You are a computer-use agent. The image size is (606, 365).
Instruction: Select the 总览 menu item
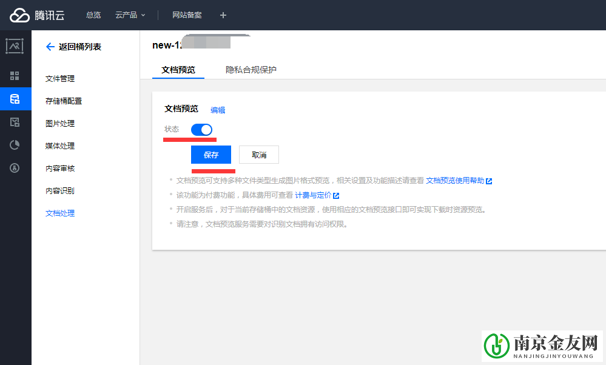click(x=93, y=15)
